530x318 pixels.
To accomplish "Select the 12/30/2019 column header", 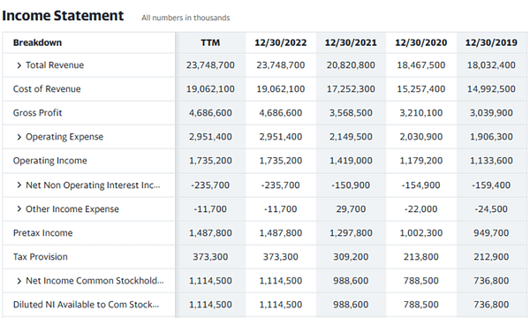I will 491,42.
